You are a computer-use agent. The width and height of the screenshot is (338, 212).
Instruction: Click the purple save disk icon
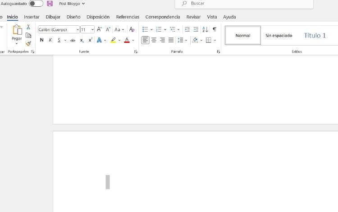(x=50, y=3)
